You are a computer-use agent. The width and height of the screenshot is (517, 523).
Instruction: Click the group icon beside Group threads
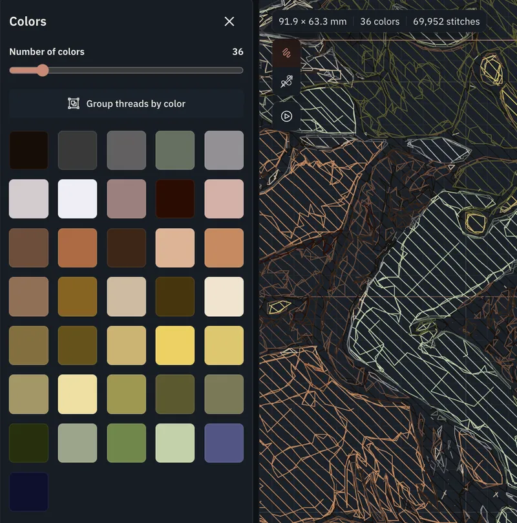pos(74,103)
